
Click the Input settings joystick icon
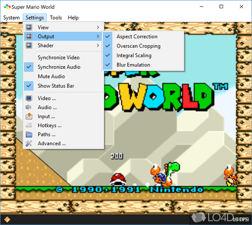pyautogui.click(x=29, y=116)
